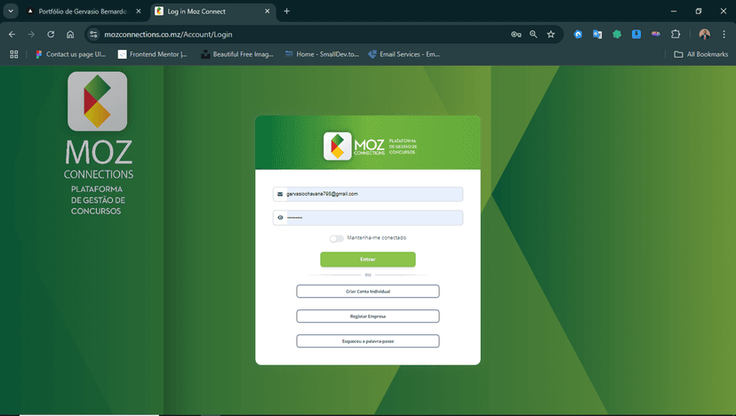
Task: Open the apps grid in bookmarks bar
Action: (14, 54)
